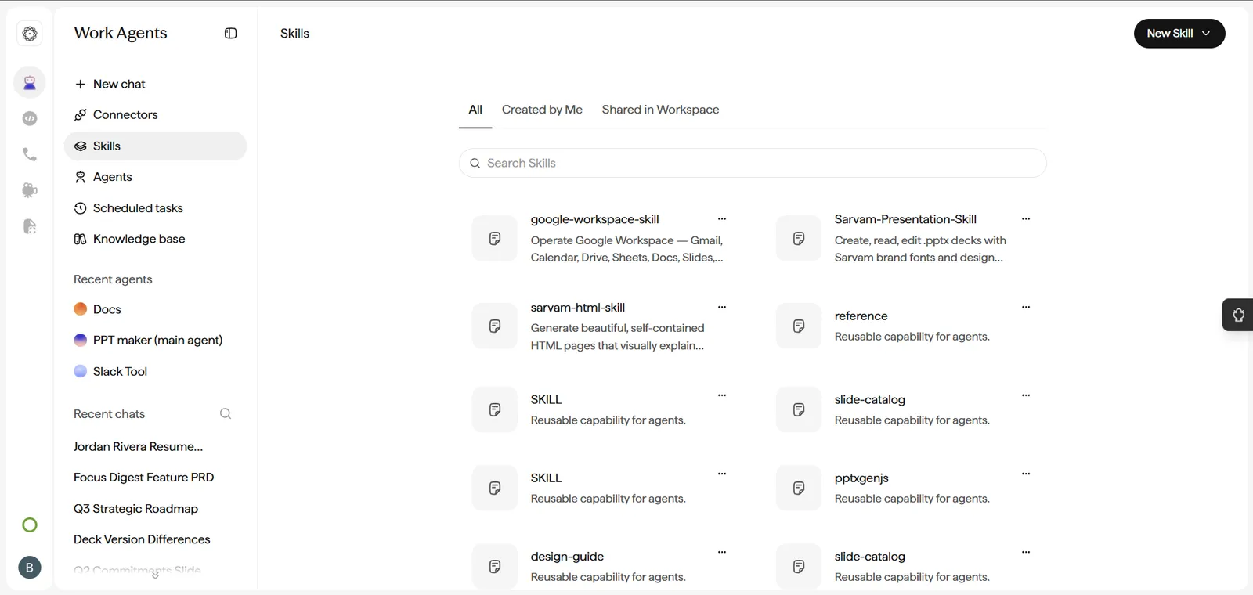The image size is (1253, 595).
Task: Expand more recent chats with the chevron
Action: pyautogui.click(x=155, y=575)
